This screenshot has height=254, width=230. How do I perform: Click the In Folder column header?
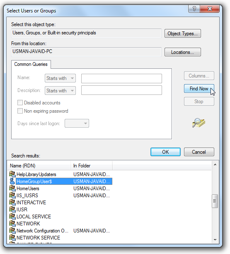pyautogui.click(x=92, y=166)
